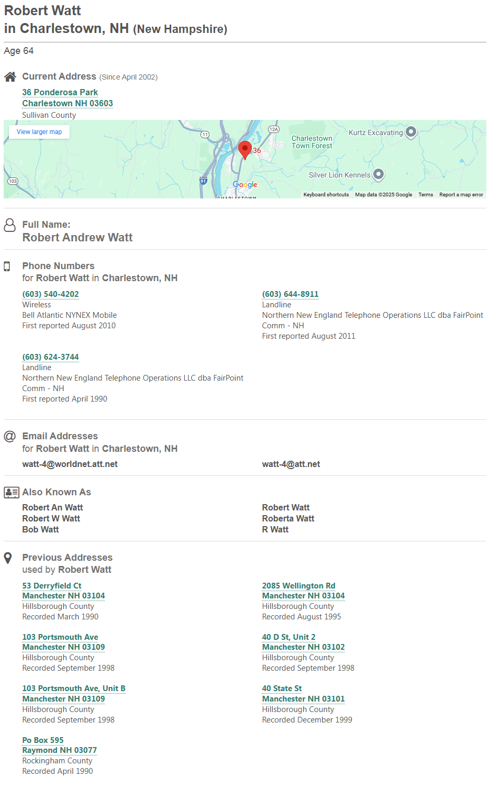Viewport: 490px width, 789px height.
Task: Click Report a map error
Action: (x=461, y=195)
